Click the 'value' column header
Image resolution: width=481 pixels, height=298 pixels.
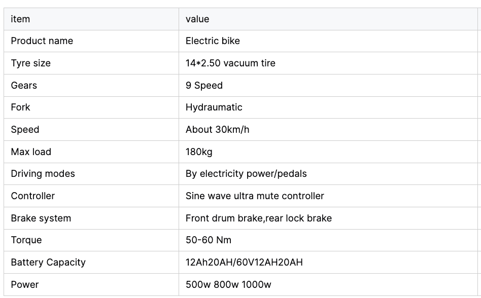pos(328,19)
